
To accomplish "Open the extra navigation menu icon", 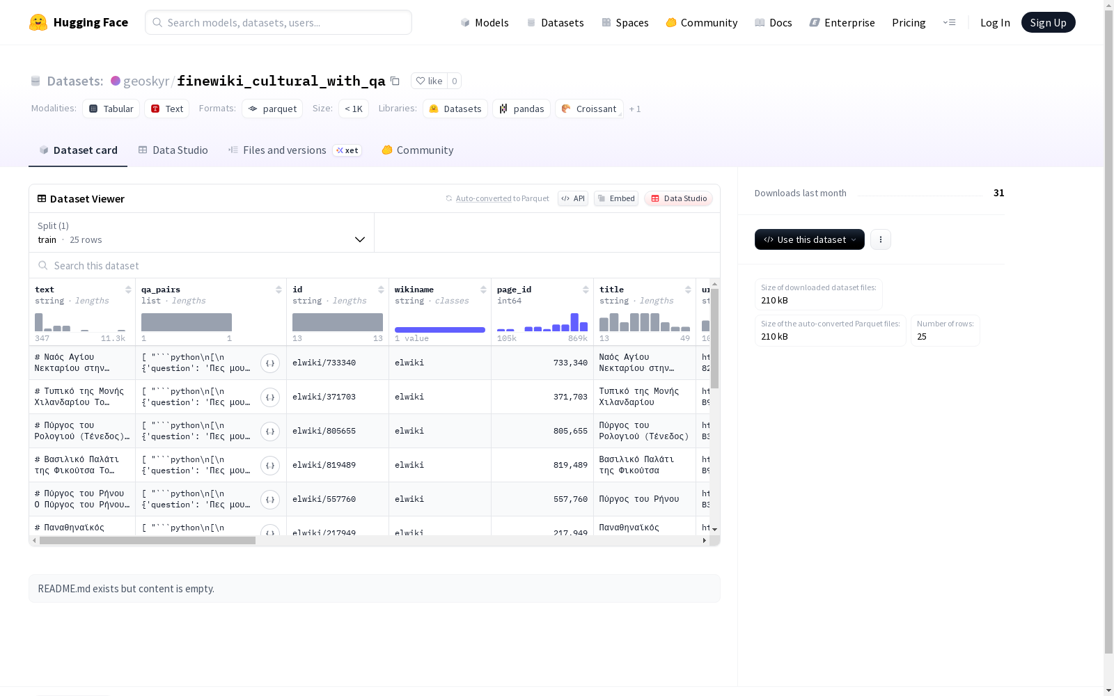I will coord(949,22).
